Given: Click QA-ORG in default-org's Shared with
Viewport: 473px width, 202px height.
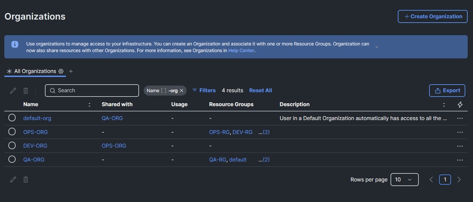Looking at the screenshot, I should click(x=112, y=118).
